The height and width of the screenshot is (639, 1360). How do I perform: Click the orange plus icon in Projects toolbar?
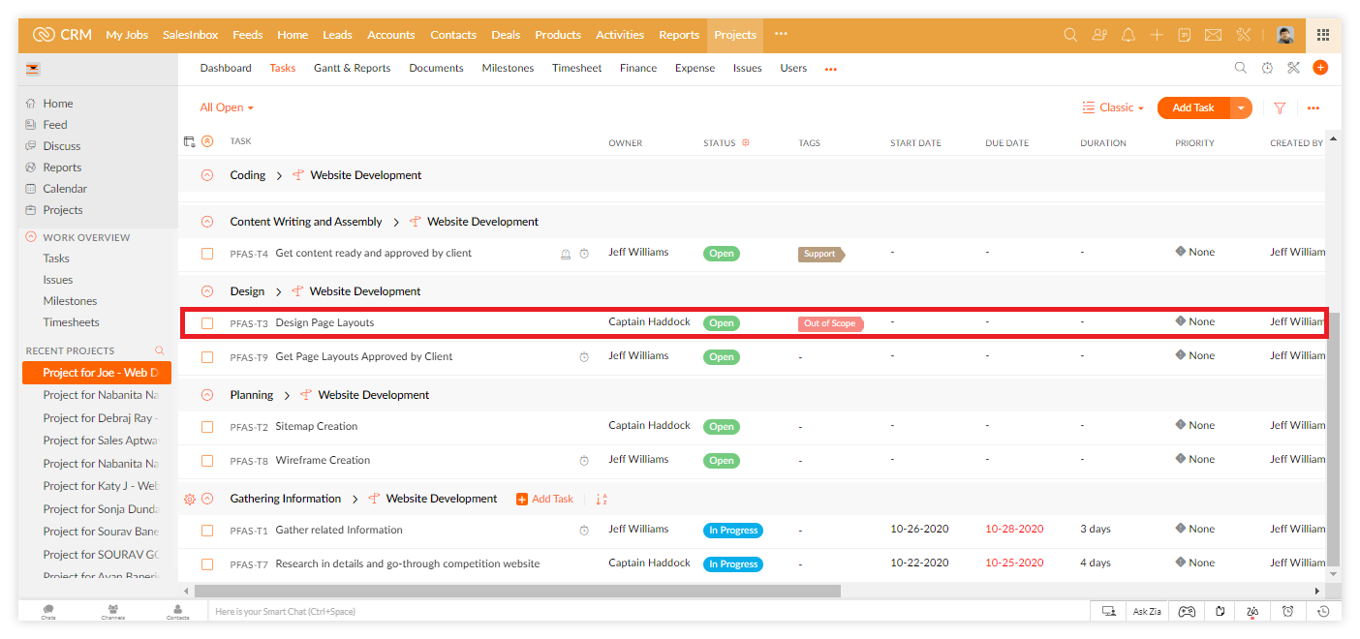(x=1320, y=68)
